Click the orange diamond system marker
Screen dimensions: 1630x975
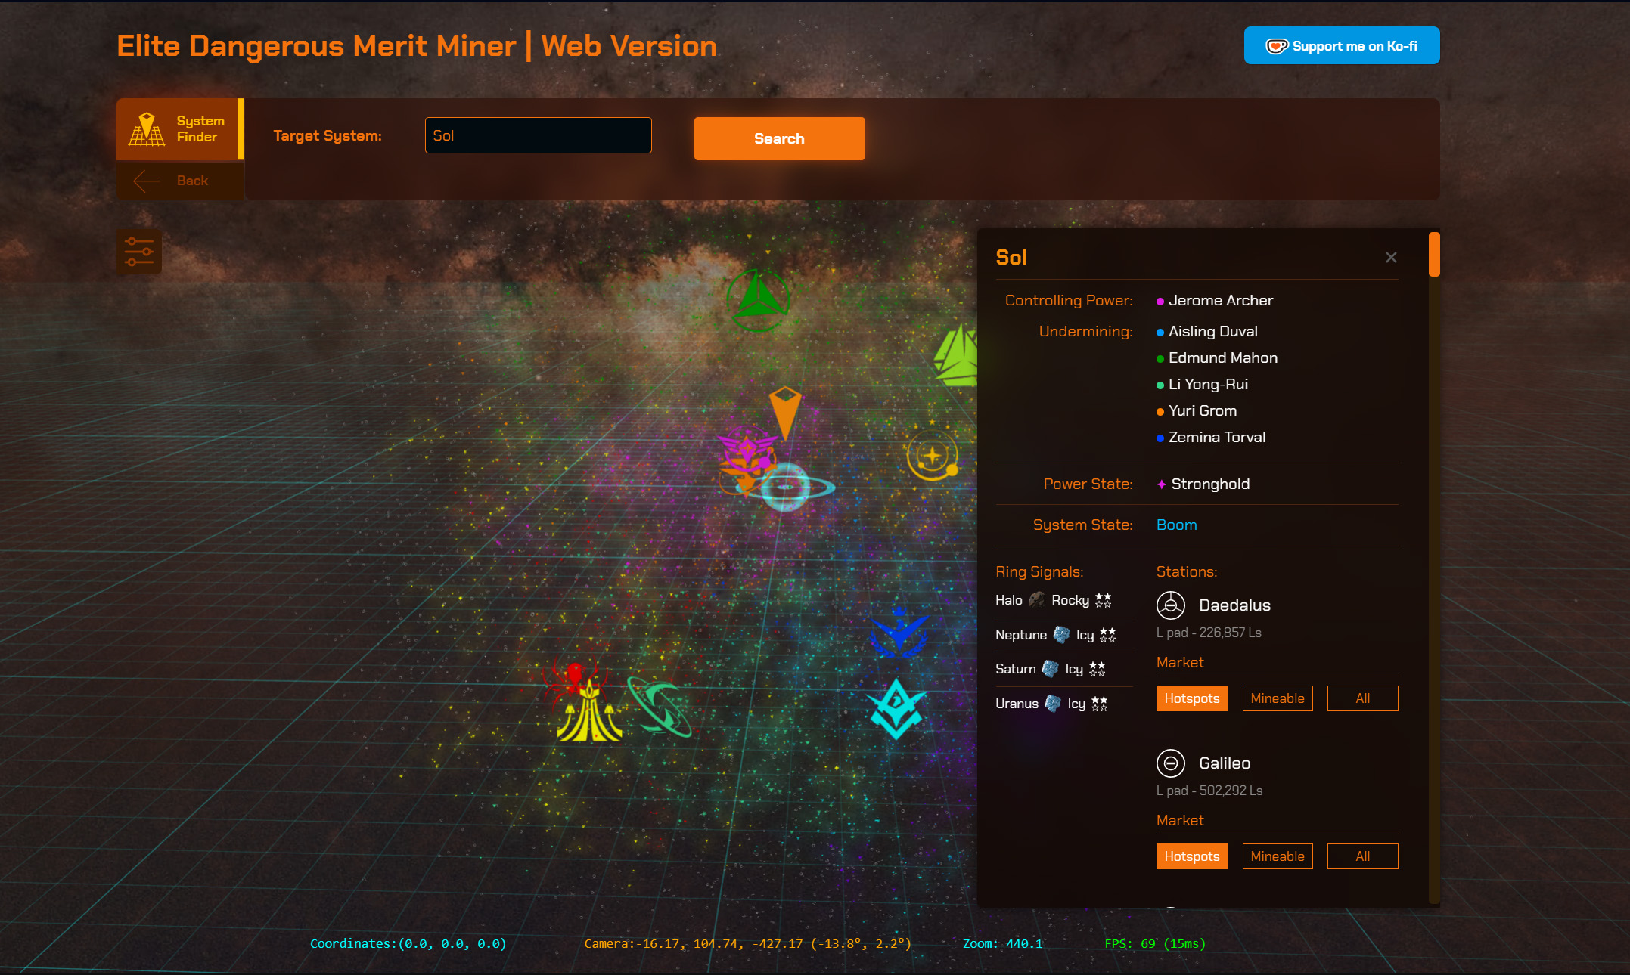[x=785, y=413]
